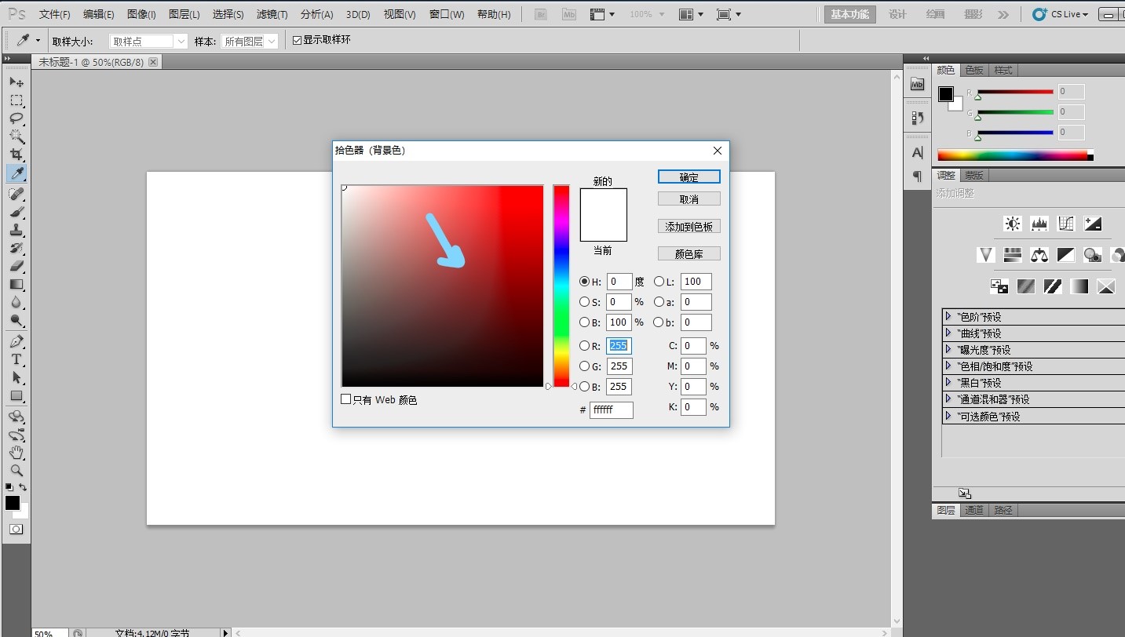
Task: Switch to the 色板 tab
Action: pos(974,70)
